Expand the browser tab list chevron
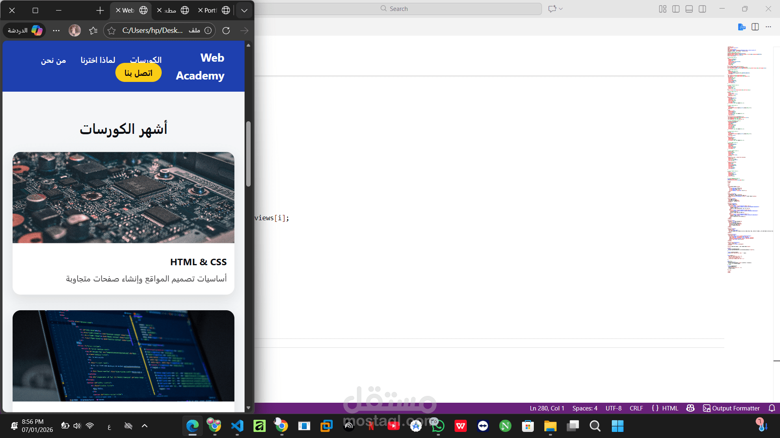 tap(244, 11)
